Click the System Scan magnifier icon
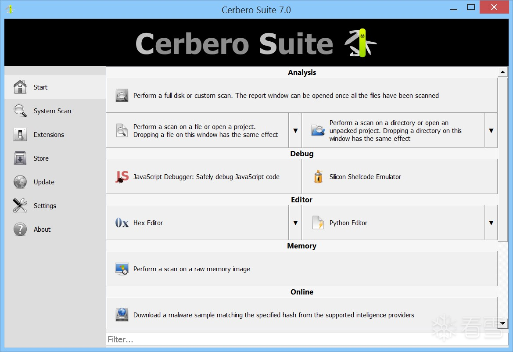This screenshot has width=513, height=352. click(x=20, y=111)
